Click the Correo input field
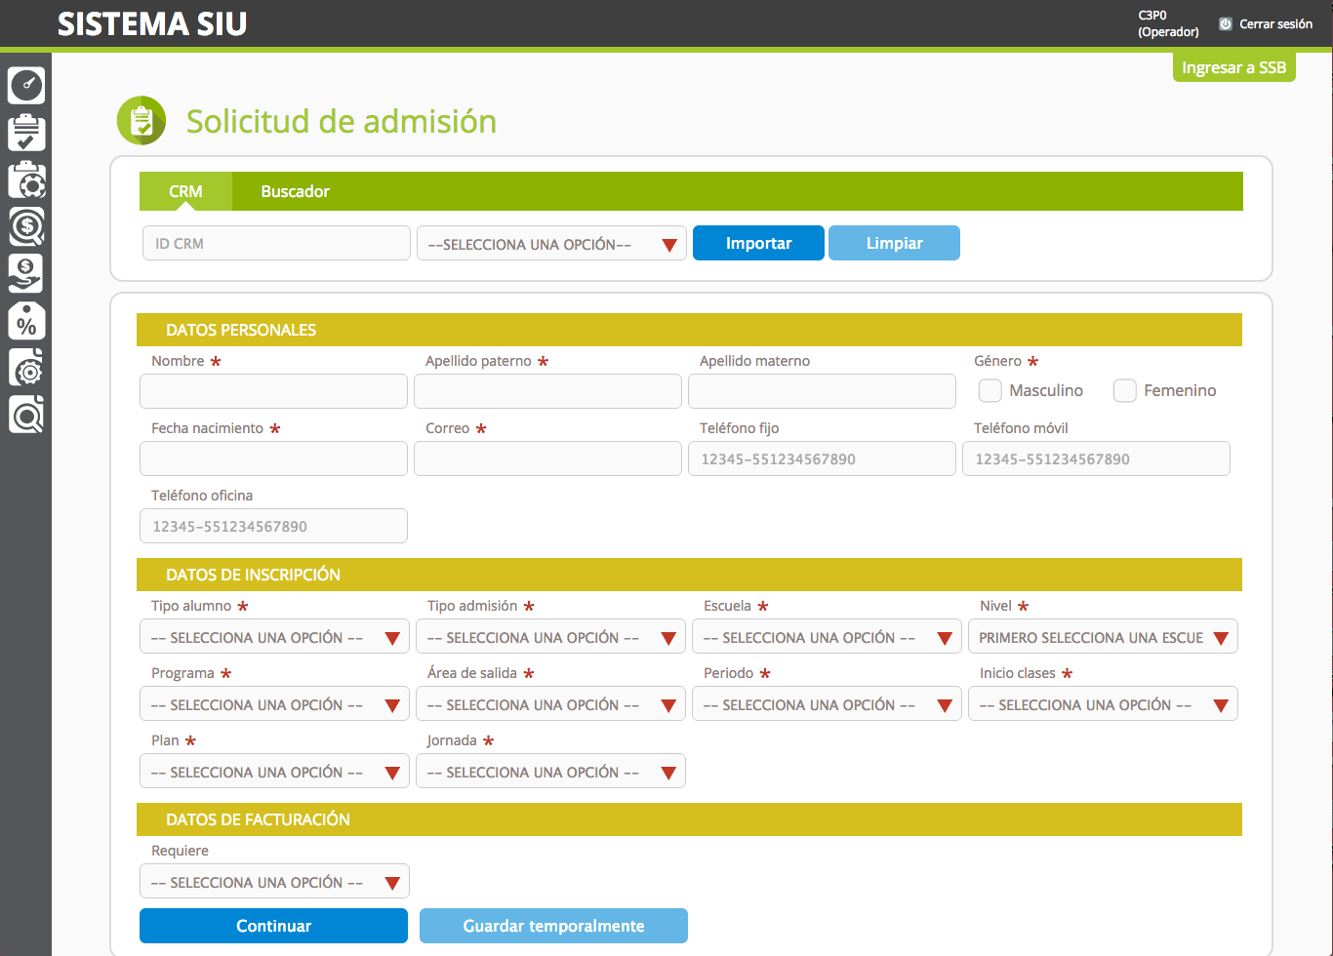Viewport: 1333px width, 956px height. pos(547,458)
